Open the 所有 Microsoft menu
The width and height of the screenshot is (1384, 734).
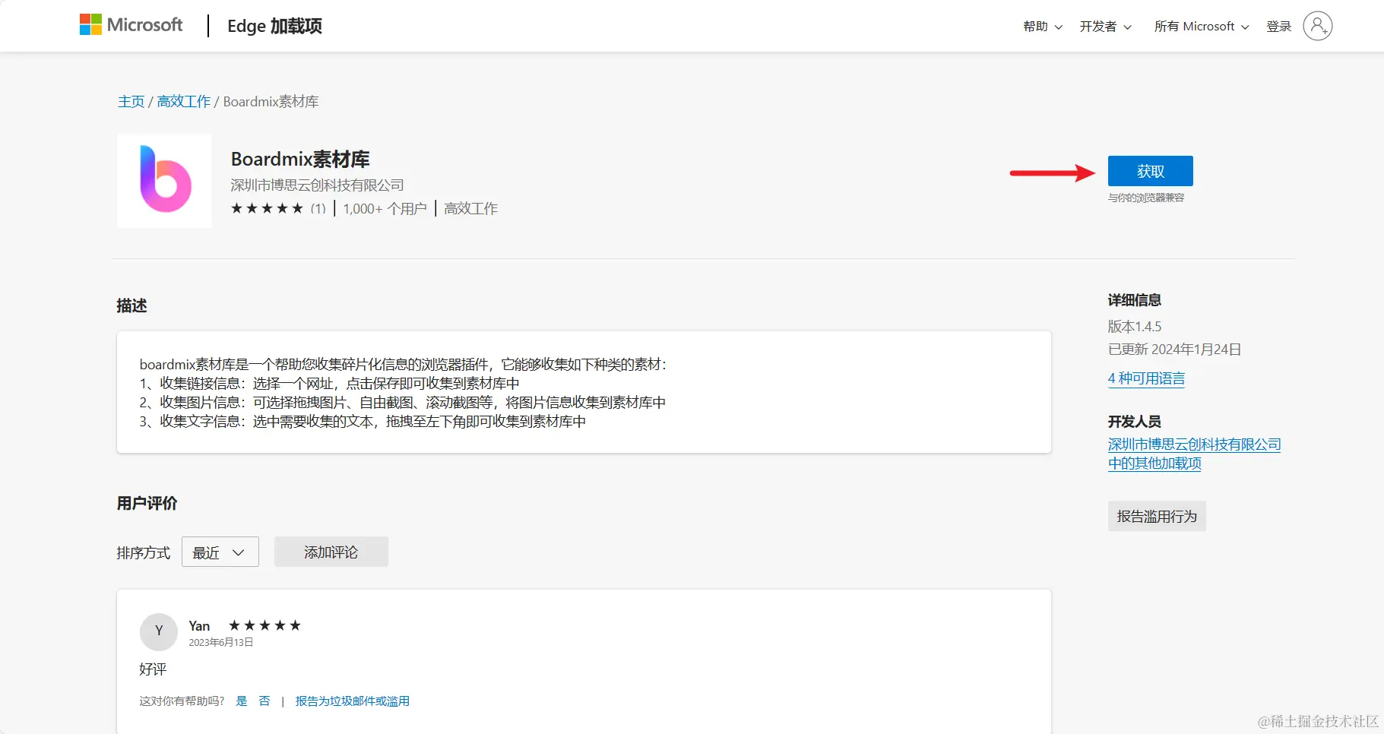pos(1202,27)
